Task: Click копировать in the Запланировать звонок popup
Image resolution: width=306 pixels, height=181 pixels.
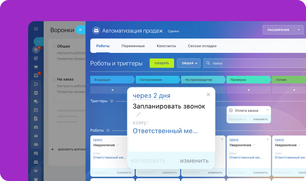Action: [148, 161]
